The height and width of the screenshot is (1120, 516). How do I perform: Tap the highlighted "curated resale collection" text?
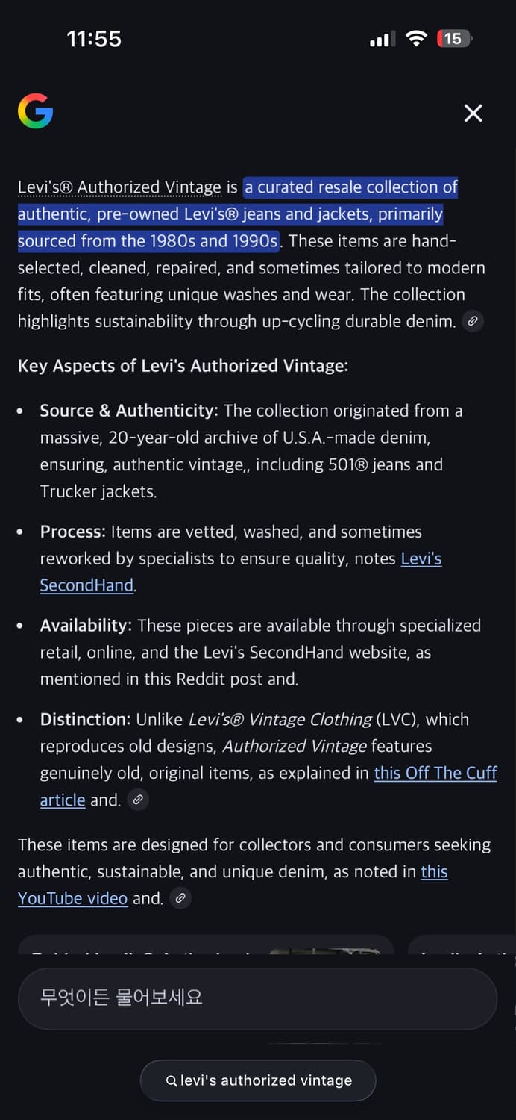pyautogui.click(x=350, y=187)
